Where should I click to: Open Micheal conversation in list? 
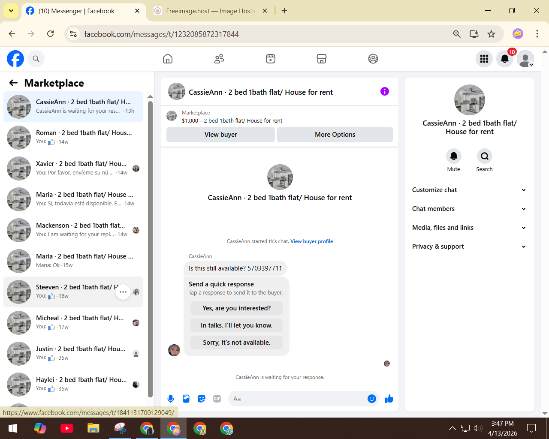point(73,323)
